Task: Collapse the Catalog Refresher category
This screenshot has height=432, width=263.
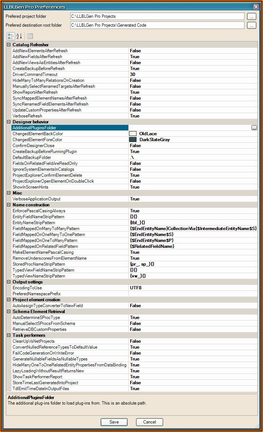Action: point(9,45)
